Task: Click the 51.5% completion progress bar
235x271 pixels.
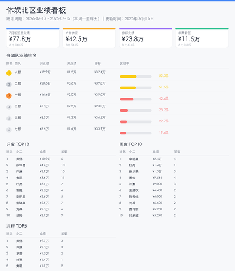Action: tap(135, 88)
